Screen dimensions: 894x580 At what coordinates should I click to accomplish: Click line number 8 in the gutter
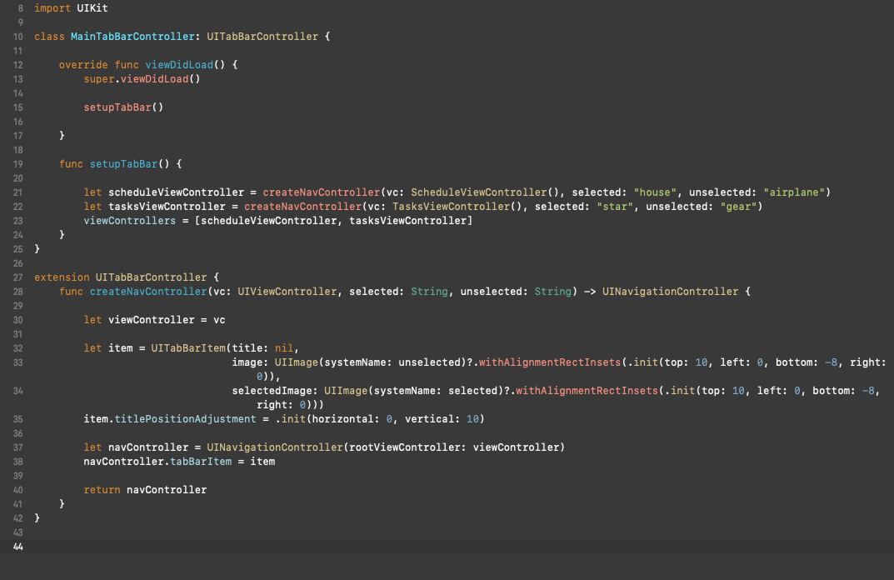pos(21,8)
